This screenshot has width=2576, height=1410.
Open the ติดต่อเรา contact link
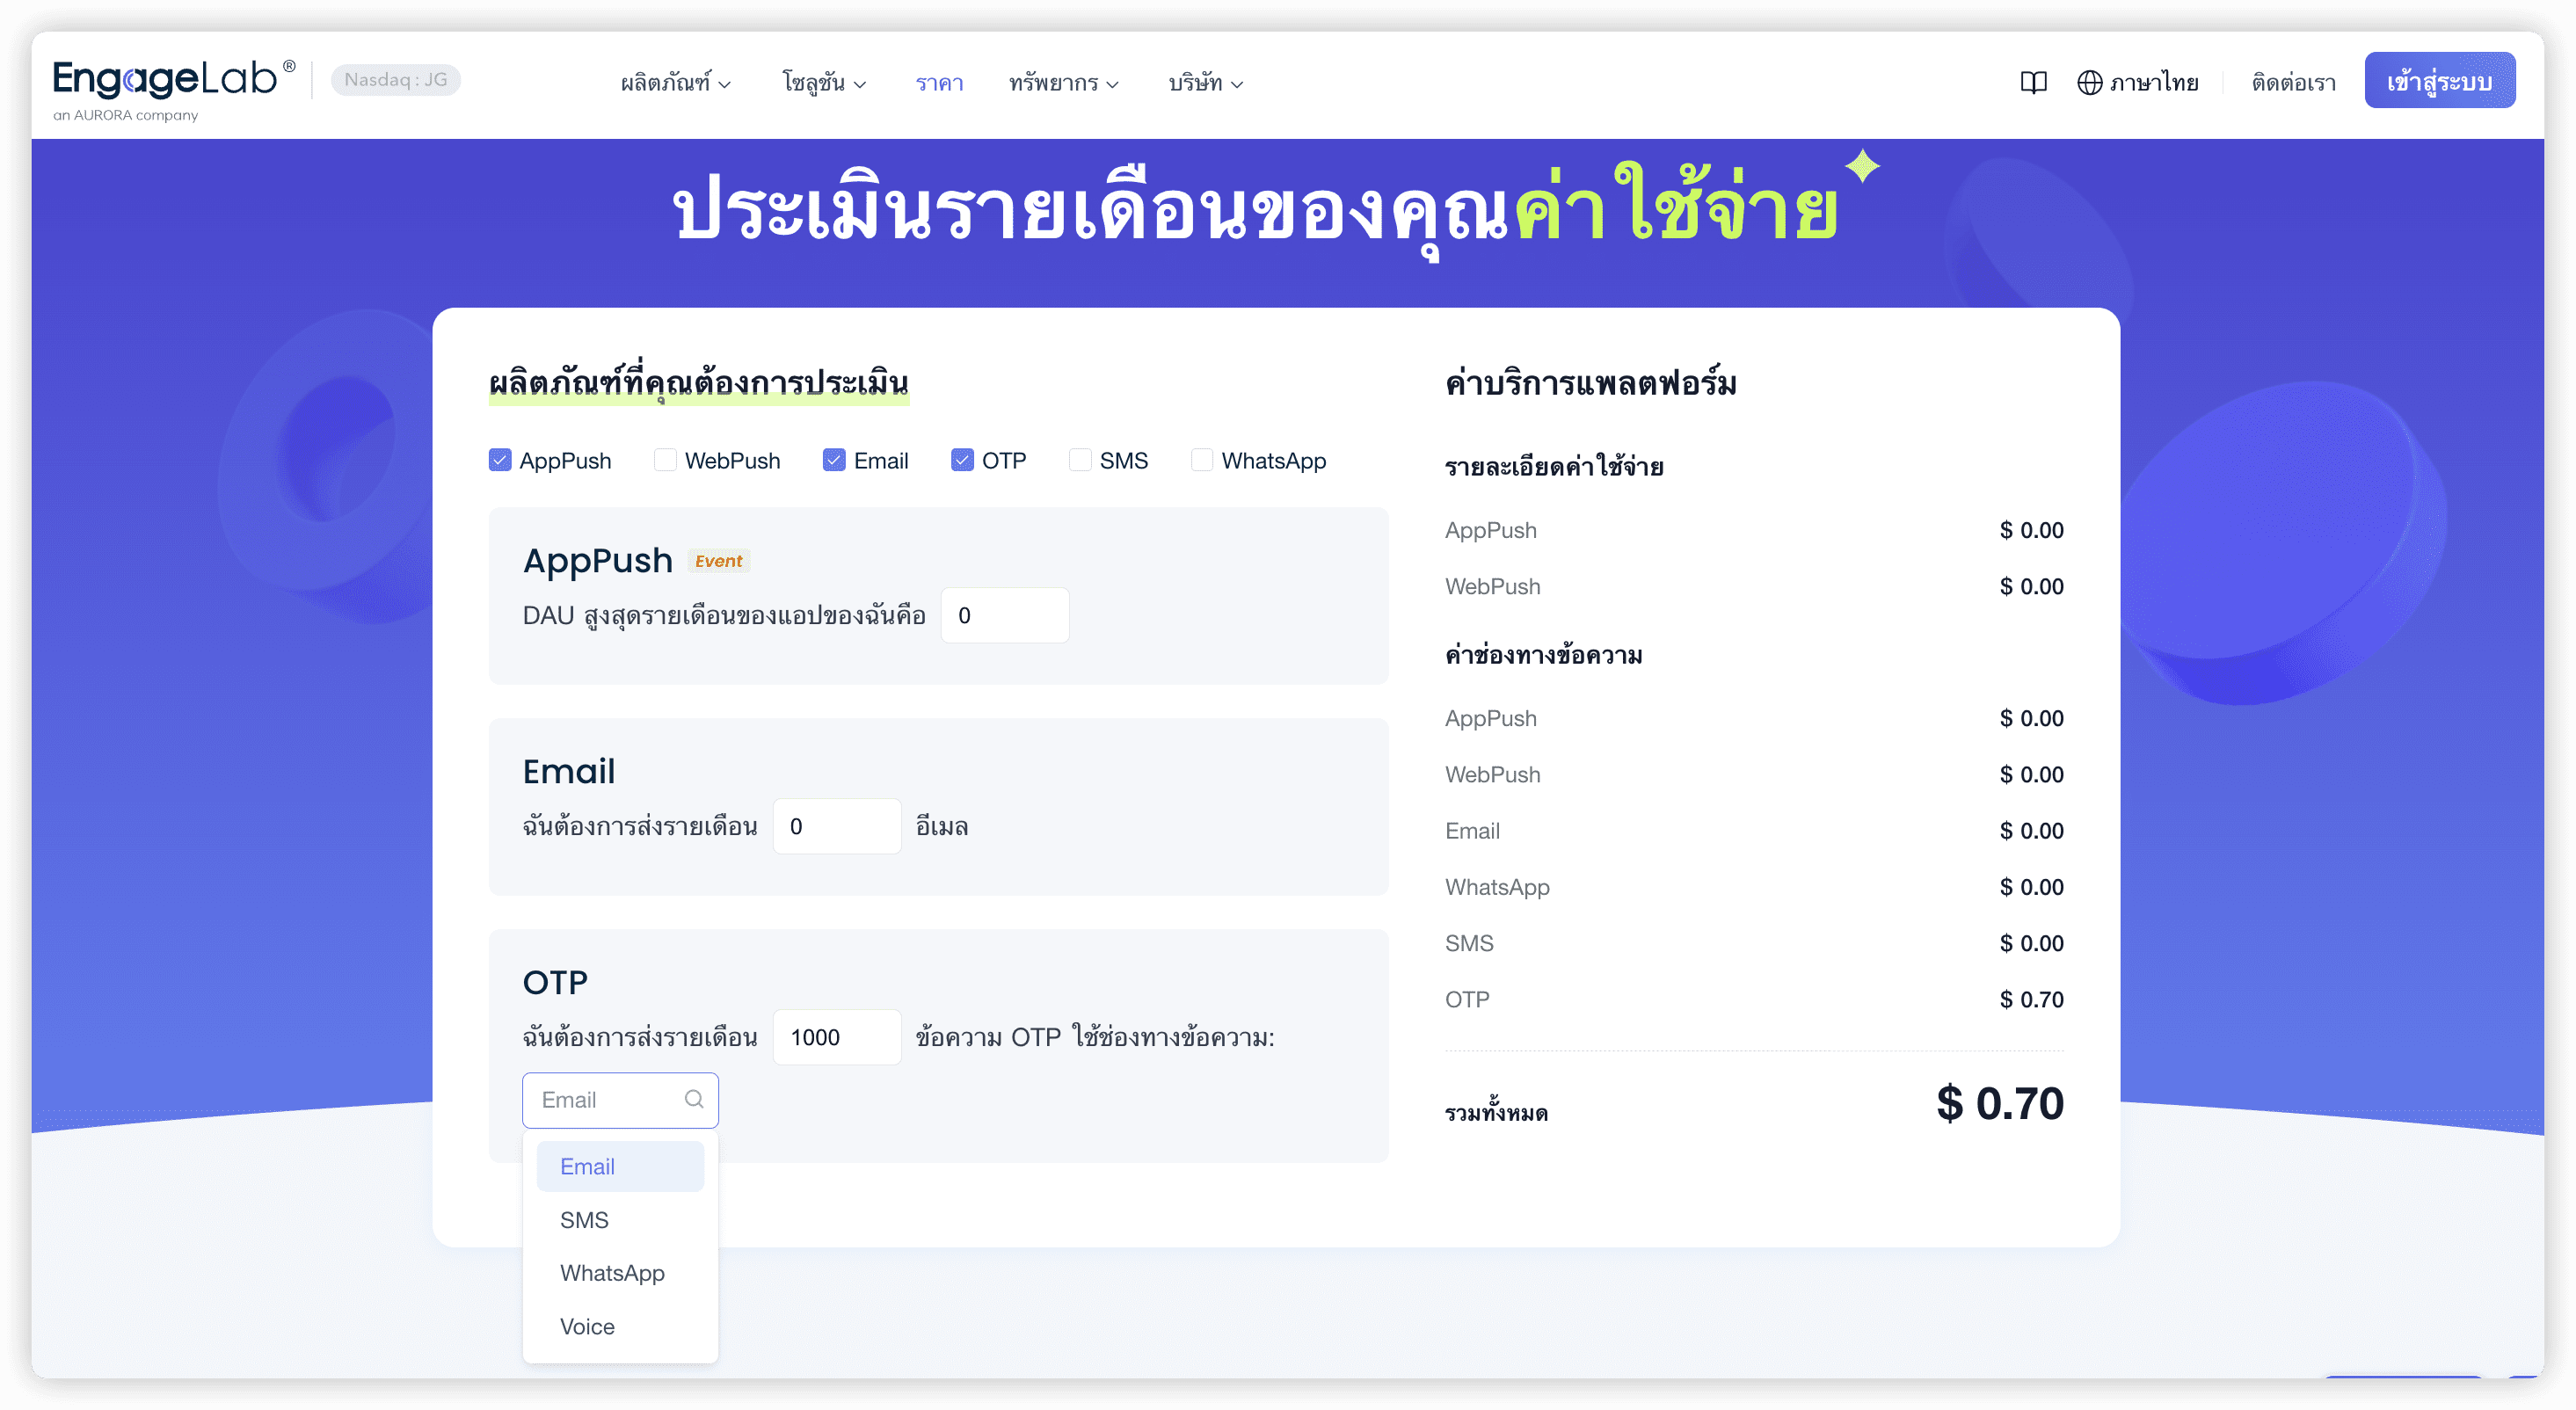point(2293,82)
